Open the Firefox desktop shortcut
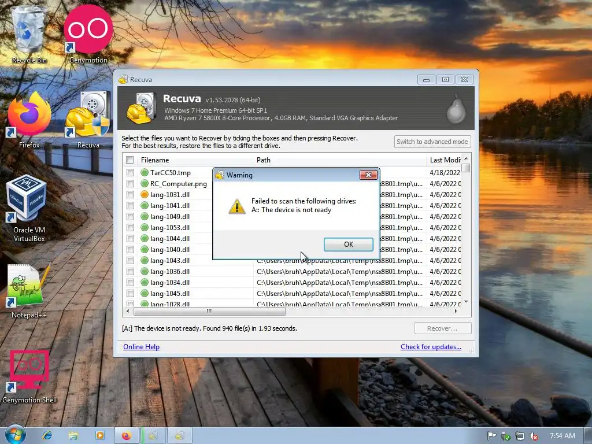The height and width of the screenshot is (444, 592). [x=29, y=119]
